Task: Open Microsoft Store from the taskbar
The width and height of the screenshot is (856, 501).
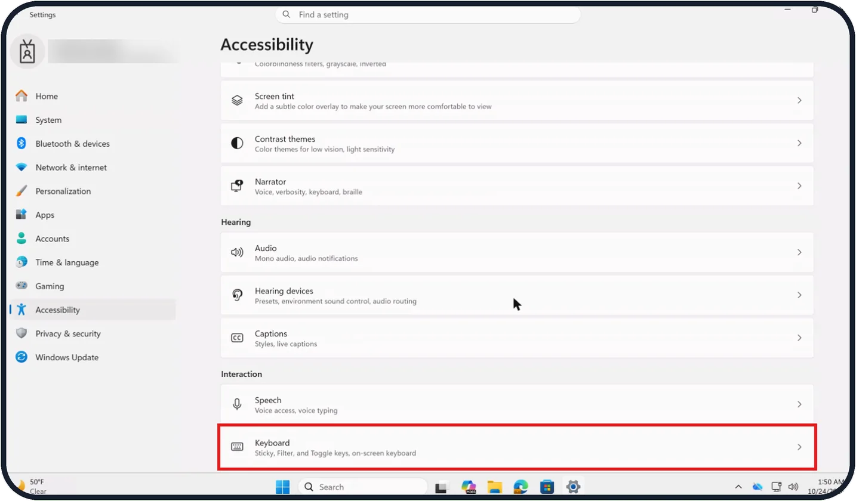Action: pyautogui.click(x=547, y=487)
